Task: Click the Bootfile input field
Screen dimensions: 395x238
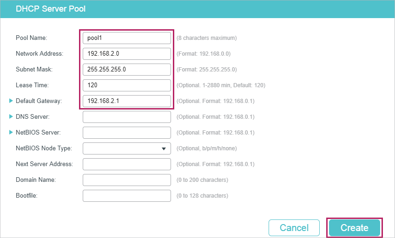Action: coord(127,196)
